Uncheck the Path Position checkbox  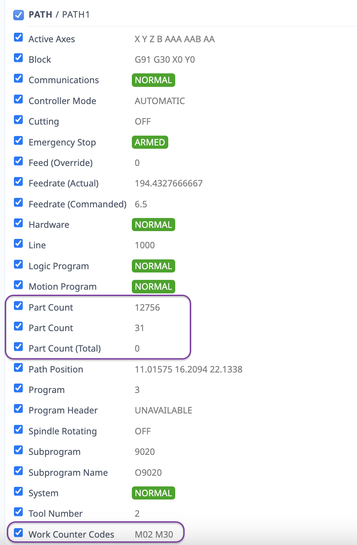click(18, 368)
